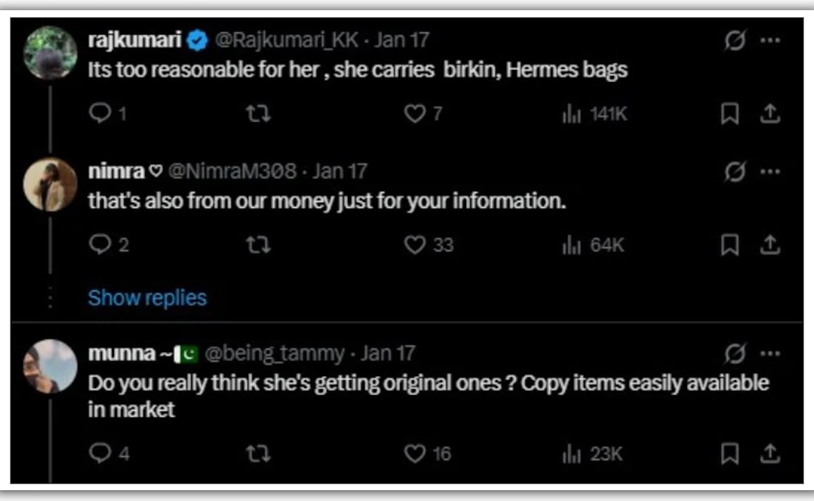View the 64K view count on nimra's tweet
The height and width of the screenshot is (501, 814).
tap(594, 246)
